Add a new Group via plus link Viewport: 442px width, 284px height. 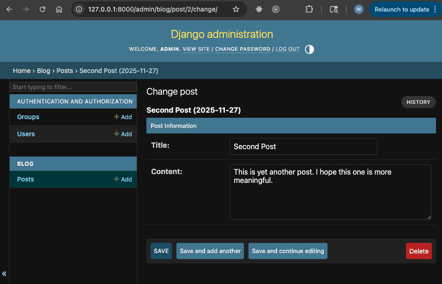pyautogui.click(x=123, y=117)
